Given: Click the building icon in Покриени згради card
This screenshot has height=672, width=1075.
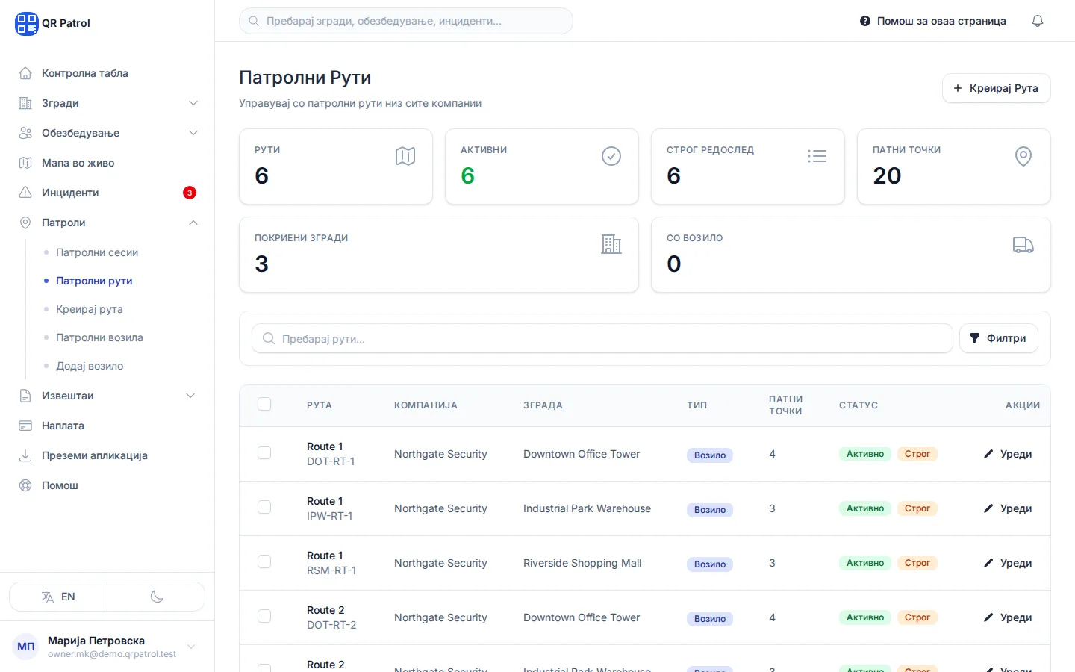Looking at the screenshot, I should [x=611, y=244].
